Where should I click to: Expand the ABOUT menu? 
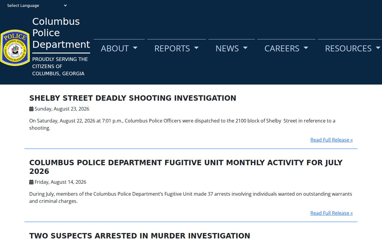[119, 48]
